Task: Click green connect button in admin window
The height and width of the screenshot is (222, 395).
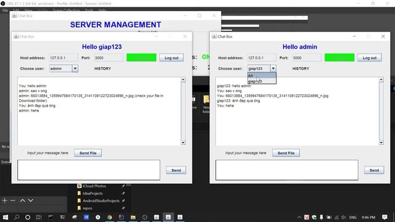Action: click(339, 57)
